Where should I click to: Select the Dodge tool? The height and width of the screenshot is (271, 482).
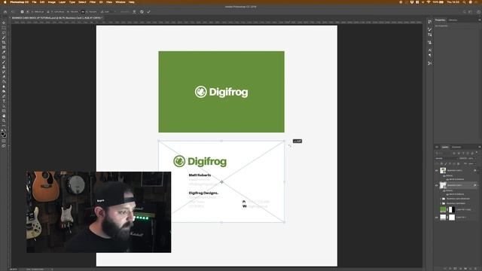click(4, 92)
